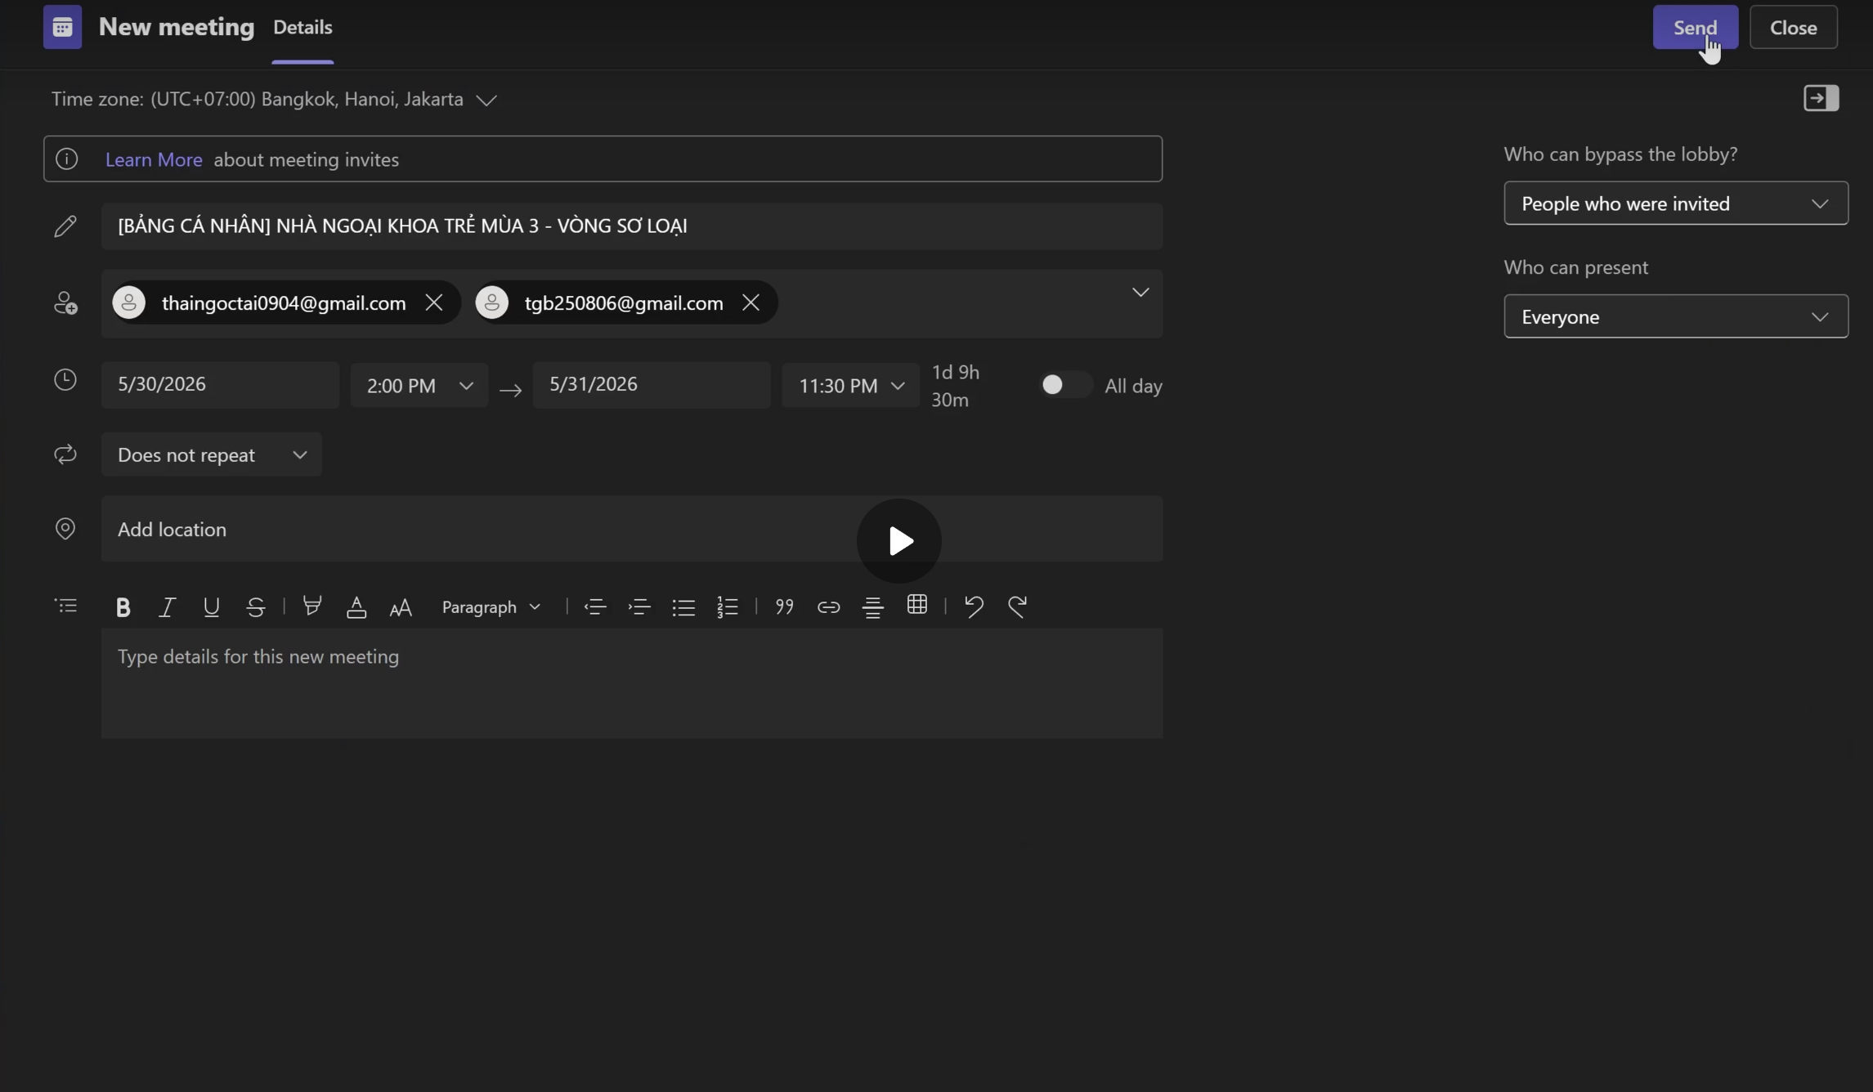
Task: Open the Who can bypass the lobby dropdown
Action: point(1675,203)
